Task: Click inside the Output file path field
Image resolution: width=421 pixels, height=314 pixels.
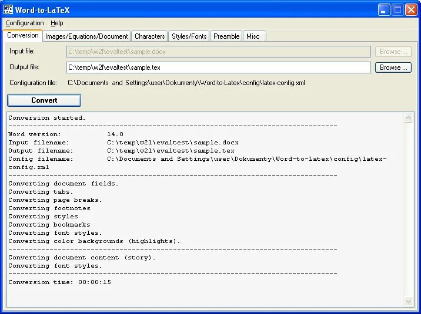Action: point(219,67)
